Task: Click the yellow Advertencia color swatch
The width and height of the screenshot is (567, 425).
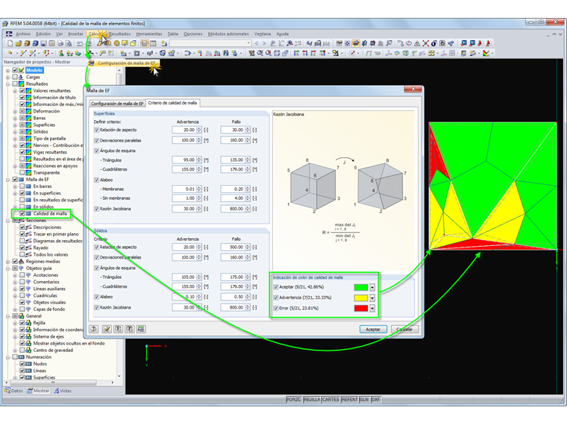Action: click(361, 297)
